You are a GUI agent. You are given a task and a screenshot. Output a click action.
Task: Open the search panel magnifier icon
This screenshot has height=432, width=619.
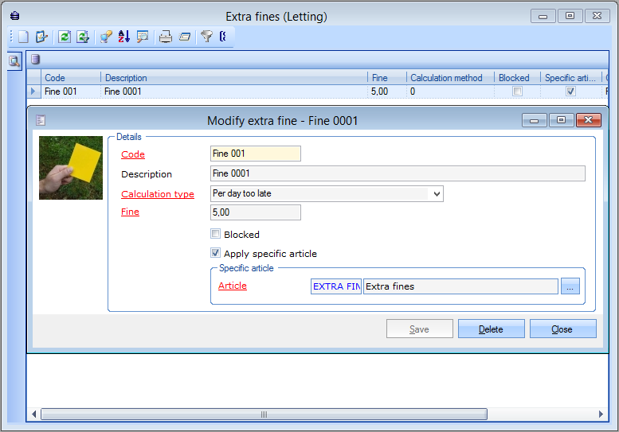pyautogui.click(x=14, y=60)
